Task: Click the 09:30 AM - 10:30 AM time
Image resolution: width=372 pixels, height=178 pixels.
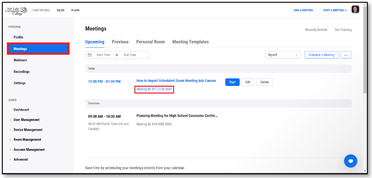Action: tap(104, 116)
